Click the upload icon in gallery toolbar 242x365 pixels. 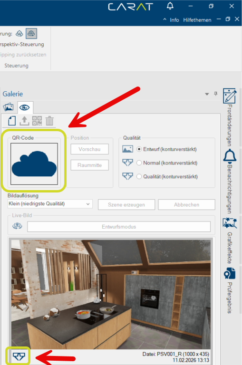pyautogui.click(x=24, y=121)
